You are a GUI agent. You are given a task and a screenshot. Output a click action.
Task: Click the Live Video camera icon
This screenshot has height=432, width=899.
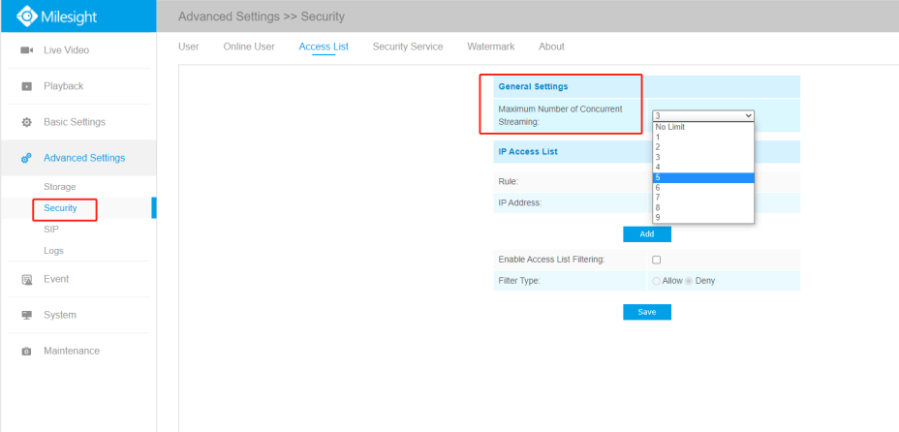coord(26,50)
